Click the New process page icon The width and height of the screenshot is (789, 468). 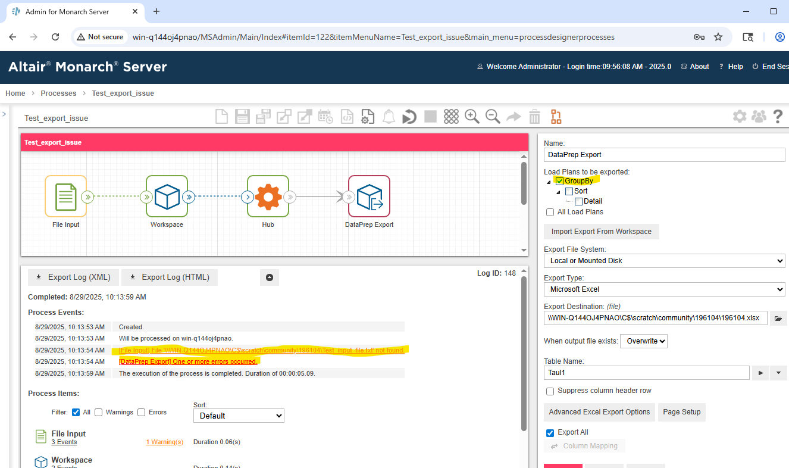[221, 117]
